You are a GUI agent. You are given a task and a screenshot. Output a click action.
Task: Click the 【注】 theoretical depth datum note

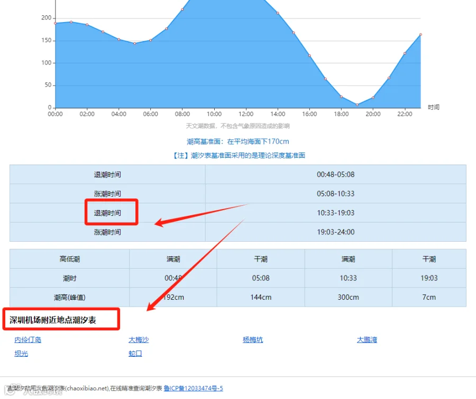[x=239, y=155]
